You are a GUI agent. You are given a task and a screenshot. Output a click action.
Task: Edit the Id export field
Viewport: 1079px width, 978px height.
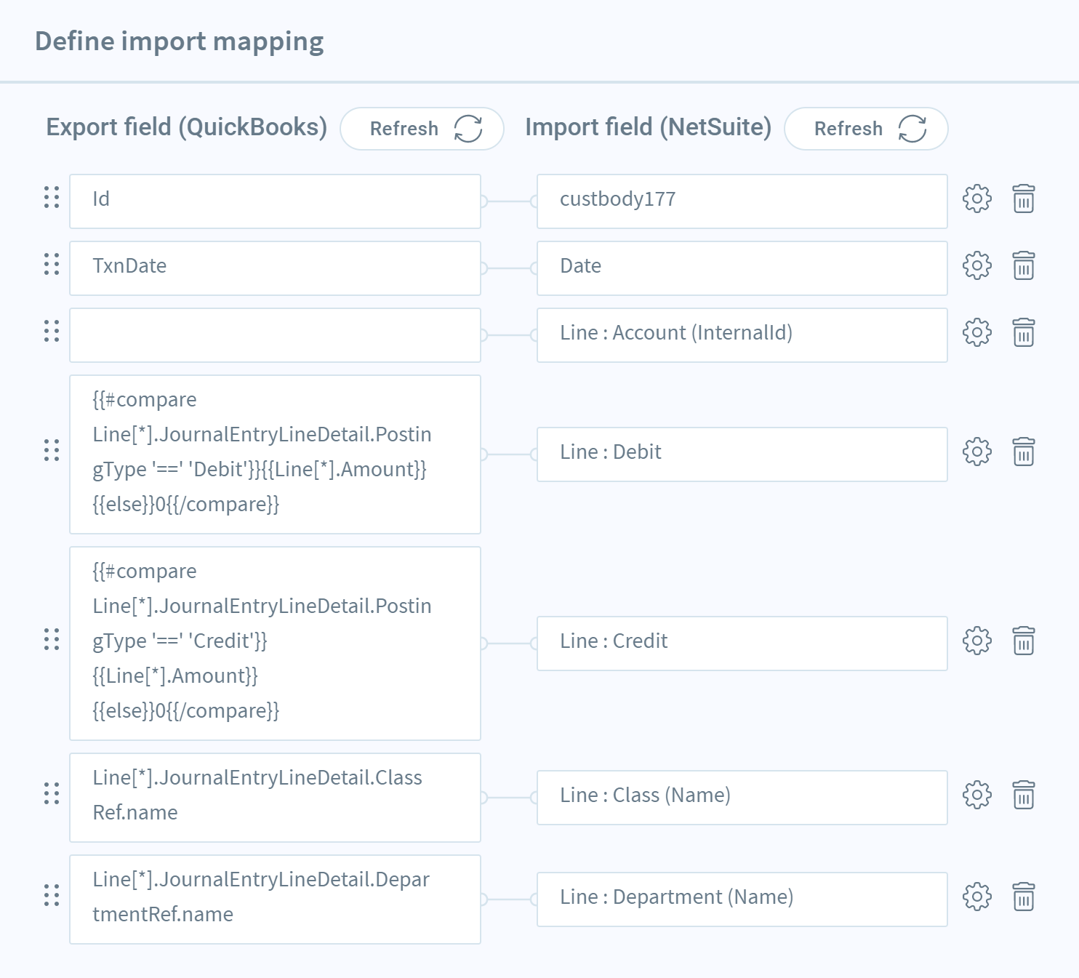pyautogui.click(x=275, y=201)
